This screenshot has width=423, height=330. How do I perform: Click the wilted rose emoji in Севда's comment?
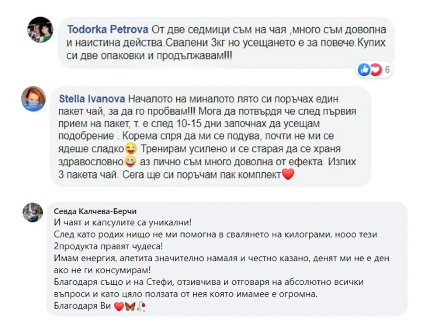click(141, 306)
